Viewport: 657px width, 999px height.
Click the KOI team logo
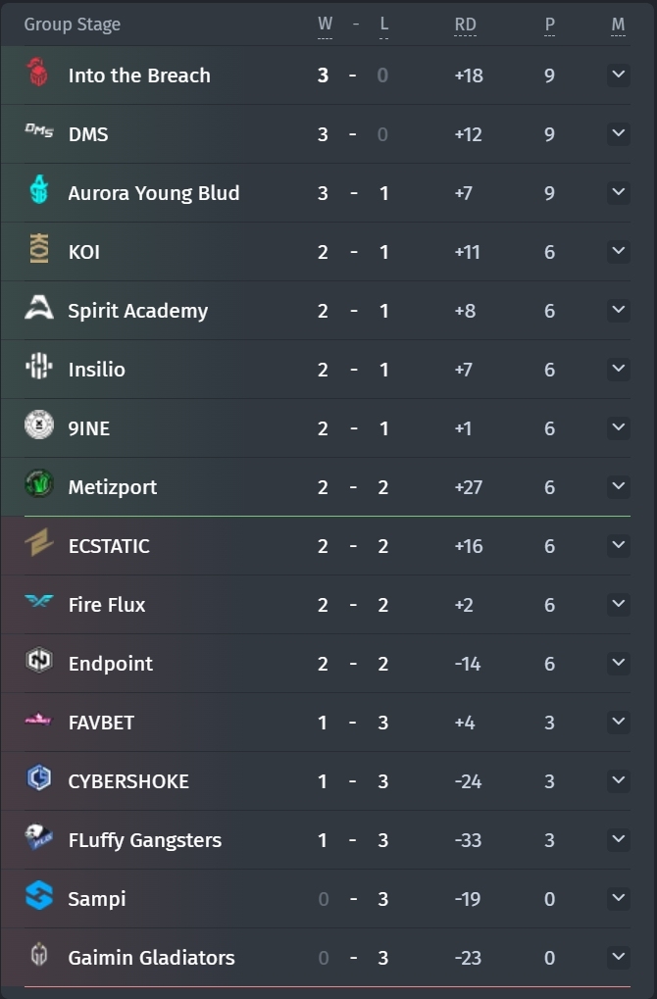point(39,248)
